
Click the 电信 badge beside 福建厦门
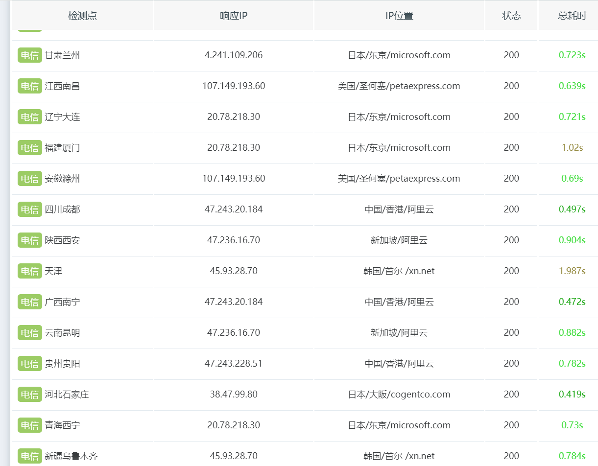coord(30,148)
